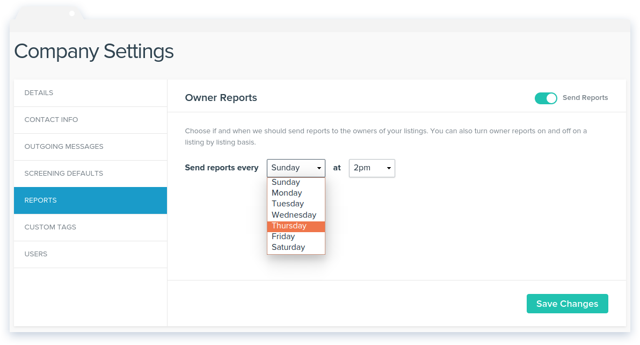Screen dimensions: 640x345
Task: Pick Friday from the day list
Action: [296, 236]
